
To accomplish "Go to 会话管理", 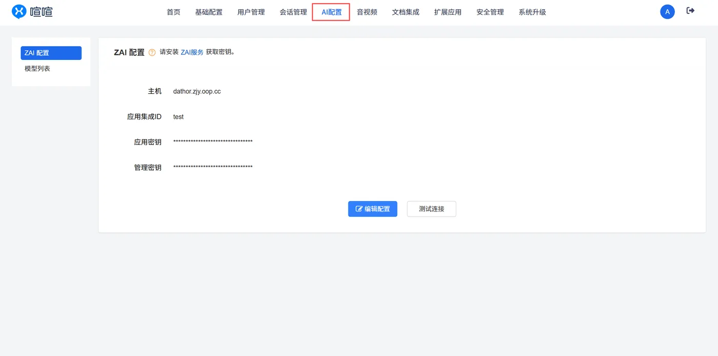I will coord(293,12).
